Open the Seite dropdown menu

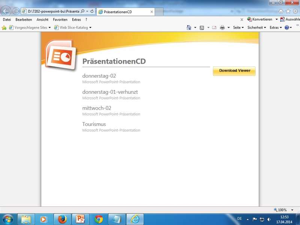click(238, 27)
